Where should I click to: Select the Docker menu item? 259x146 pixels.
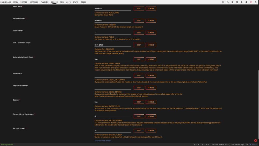[x=54, y=2]
